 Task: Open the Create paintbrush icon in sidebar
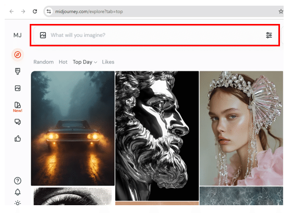[x=18, y=71]
